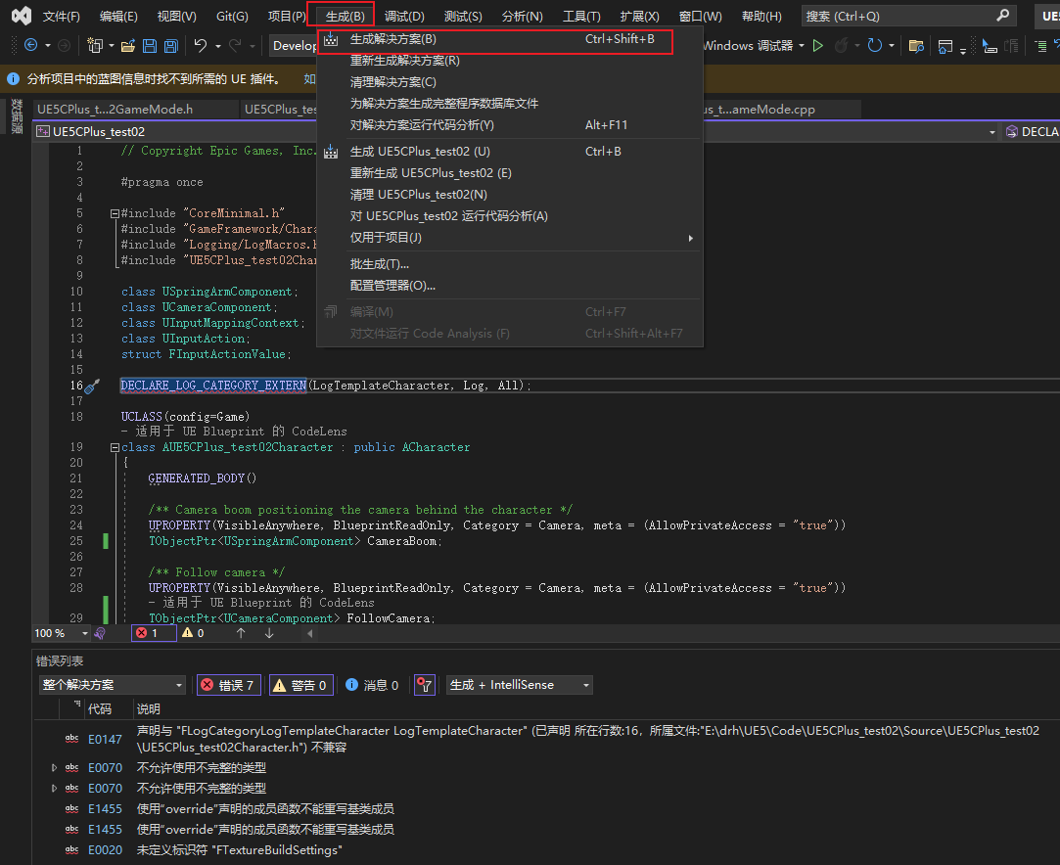Select 重新生成解决方案(R) menu item
Viewport: 1060px width, 865px height.
pyautogui.click(x=510, y=61)
